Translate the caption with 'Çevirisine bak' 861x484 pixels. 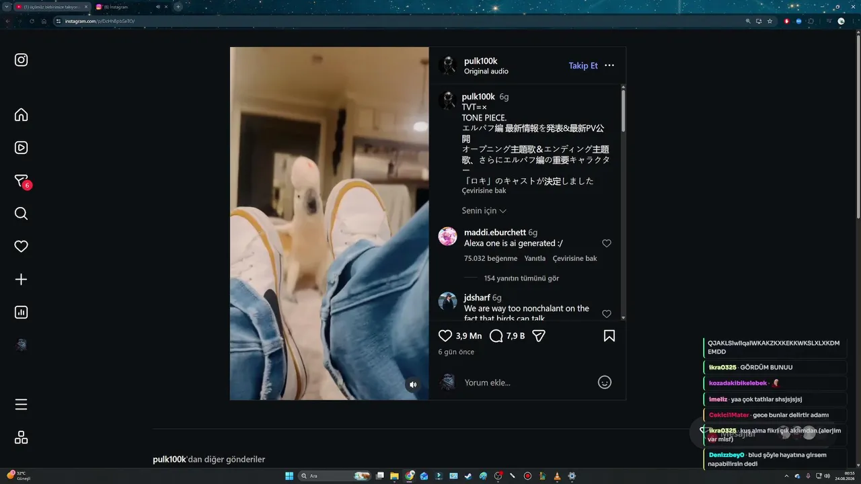point(484,191)
